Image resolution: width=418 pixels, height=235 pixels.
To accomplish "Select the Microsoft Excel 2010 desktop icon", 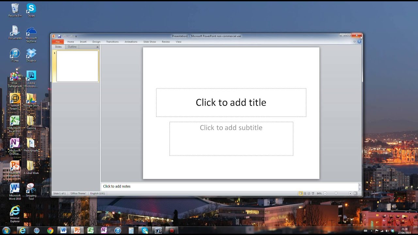I will tap(15, 124).
